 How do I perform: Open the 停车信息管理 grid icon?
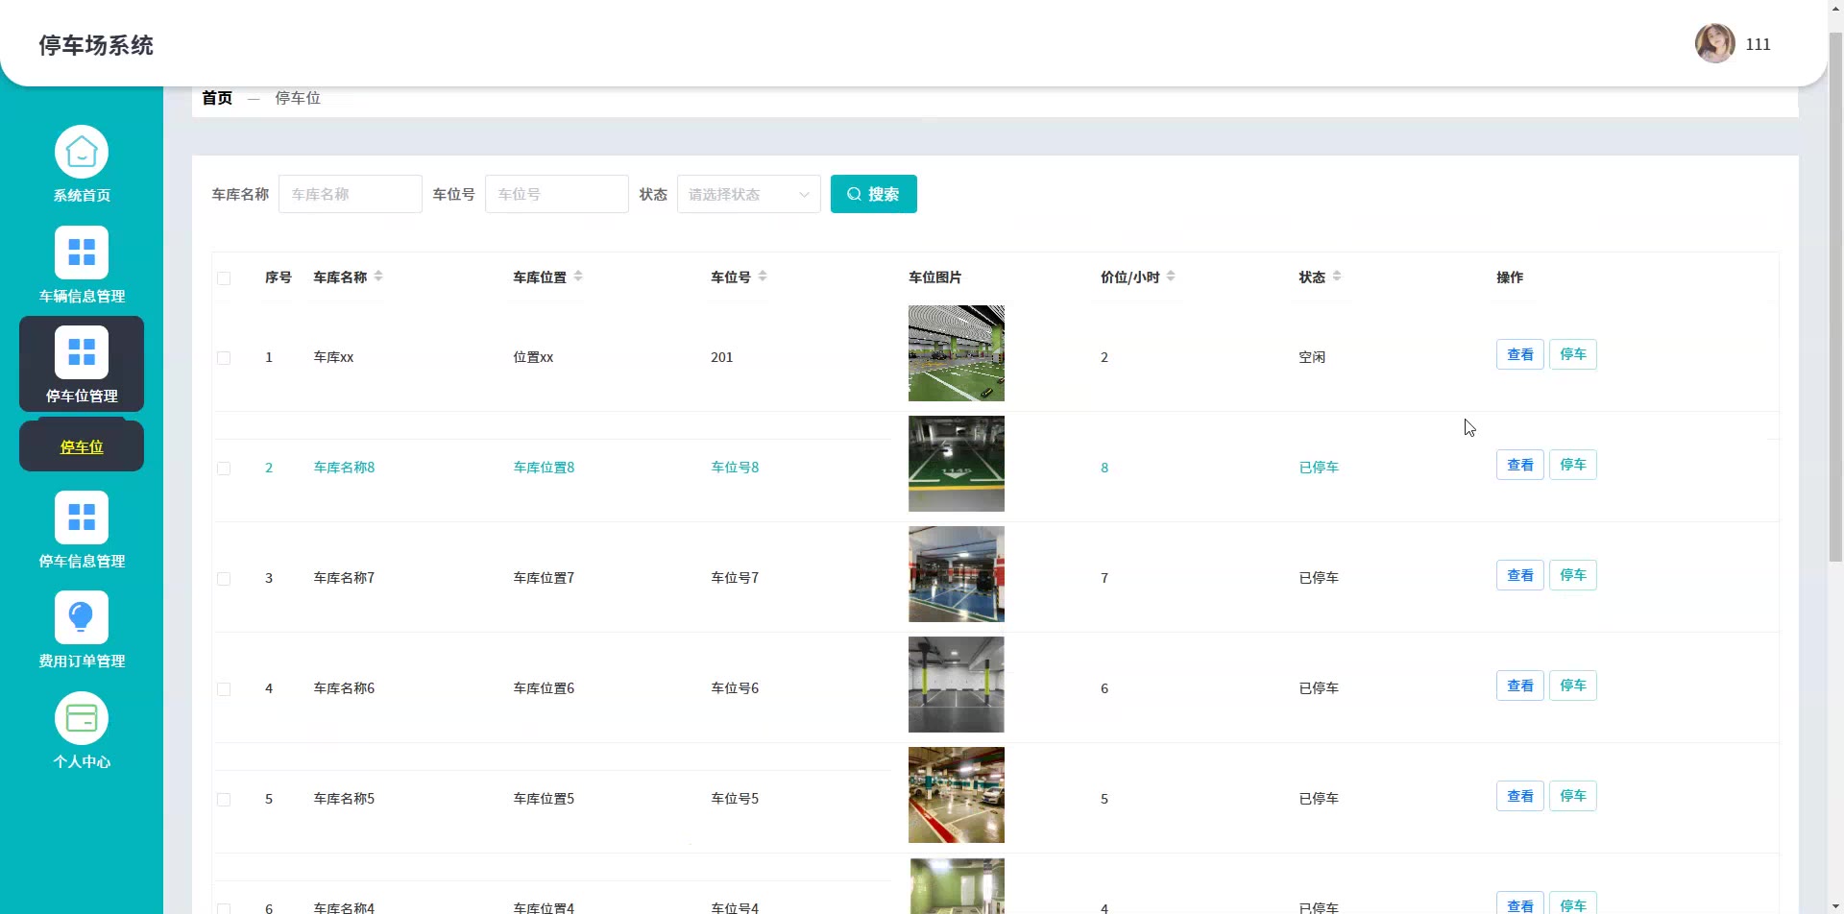(82, 517)
